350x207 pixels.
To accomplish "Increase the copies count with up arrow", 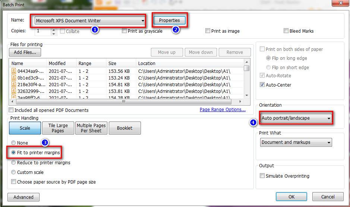I will coord(54,30).
